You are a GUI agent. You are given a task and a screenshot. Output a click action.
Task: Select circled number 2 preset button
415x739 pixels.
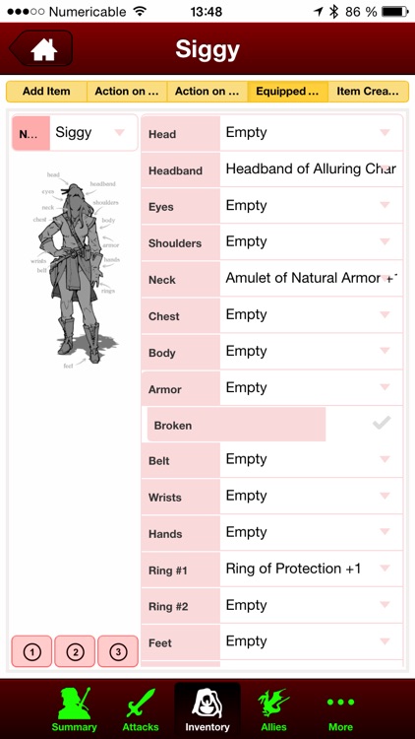click(75, 651)
